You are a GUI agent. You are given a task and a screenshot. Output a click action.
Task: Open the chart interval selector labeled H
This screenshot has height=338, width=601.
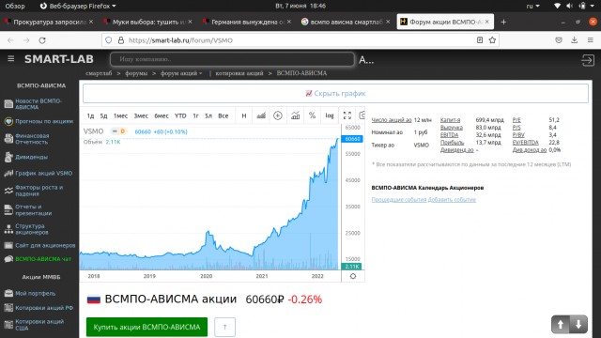[x=244, y=115]
